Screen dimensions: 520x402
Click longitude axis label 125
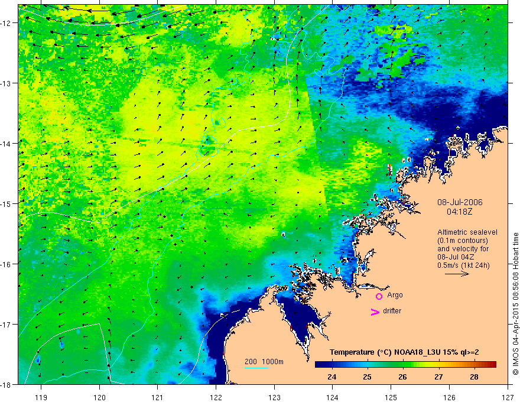(x=391, y=397)
